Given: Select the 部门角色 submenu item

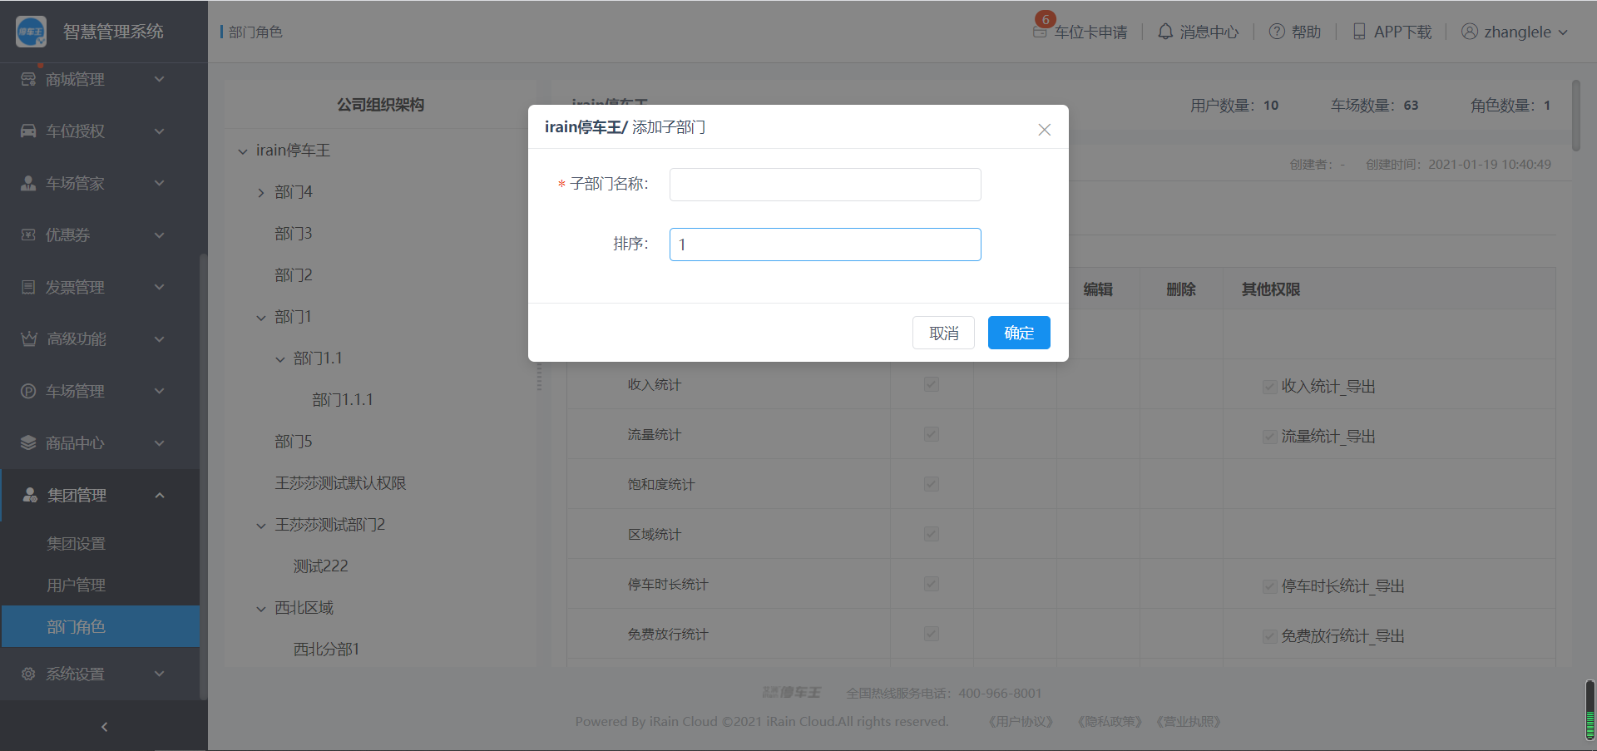Looking at the screenshot, I should tap(100, 626).
